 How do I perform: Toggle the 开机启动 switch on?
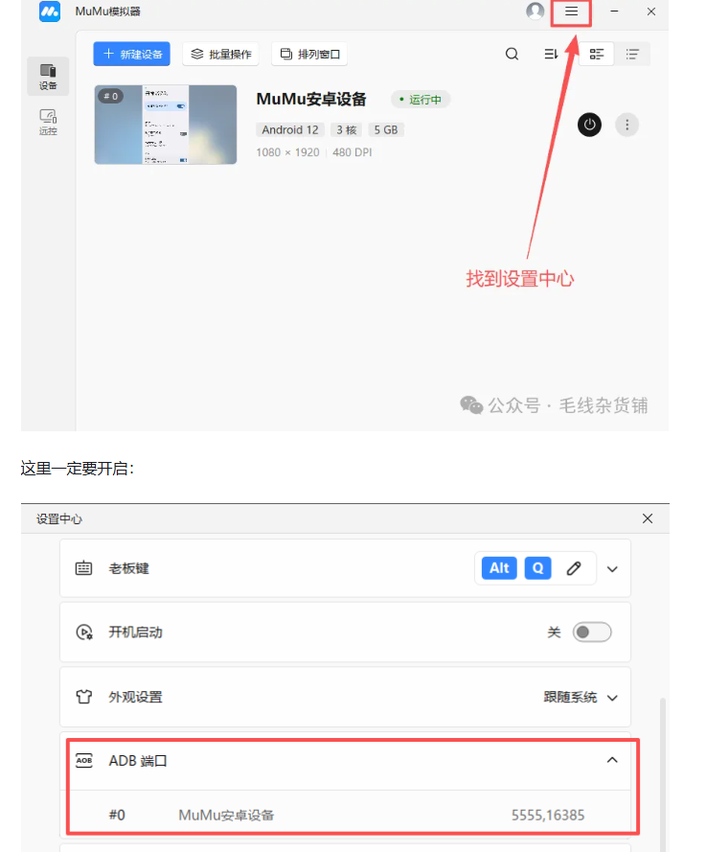[592, 632]
